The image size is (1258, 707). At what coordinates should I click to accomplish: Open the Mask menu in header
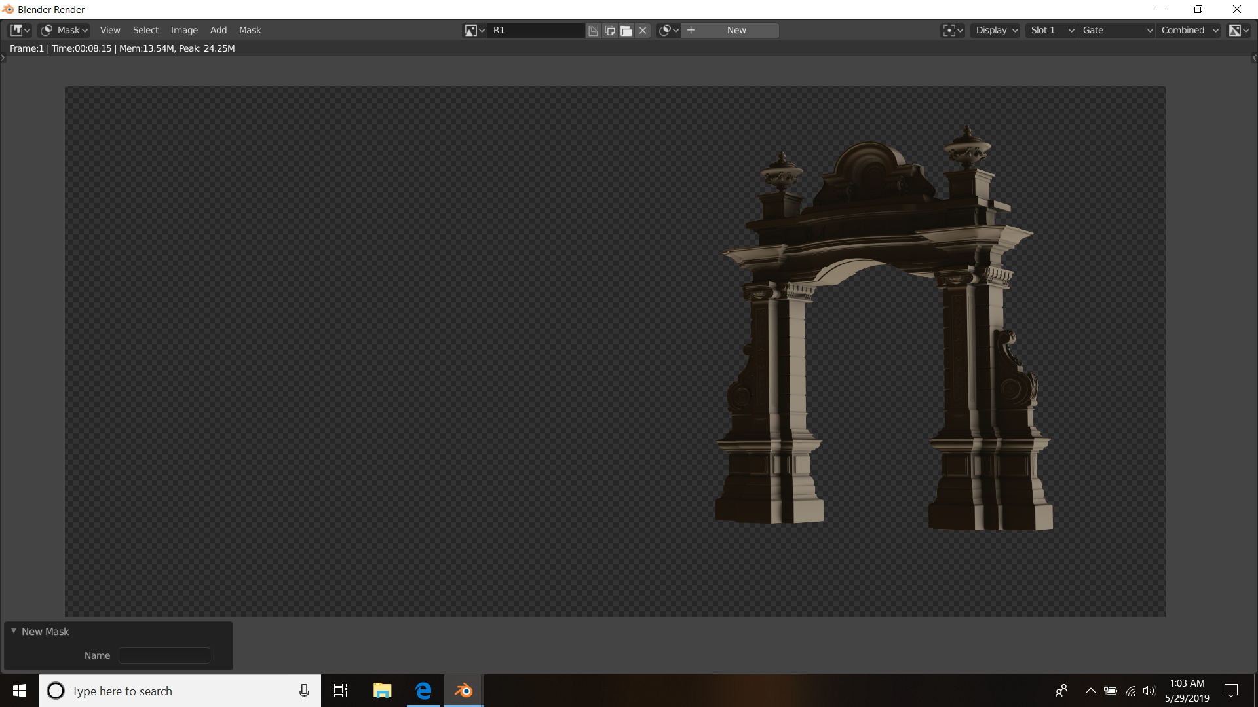pos(250,30)
